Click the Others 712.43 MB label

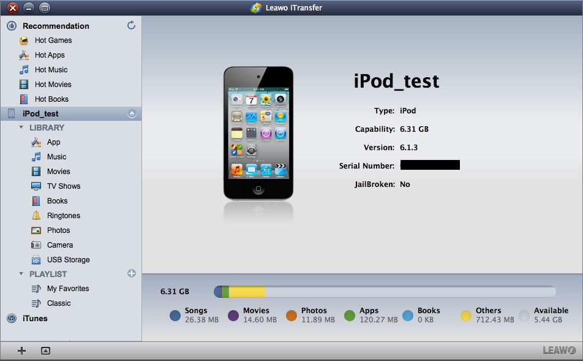pyautogui.click(x=495, y=320)
